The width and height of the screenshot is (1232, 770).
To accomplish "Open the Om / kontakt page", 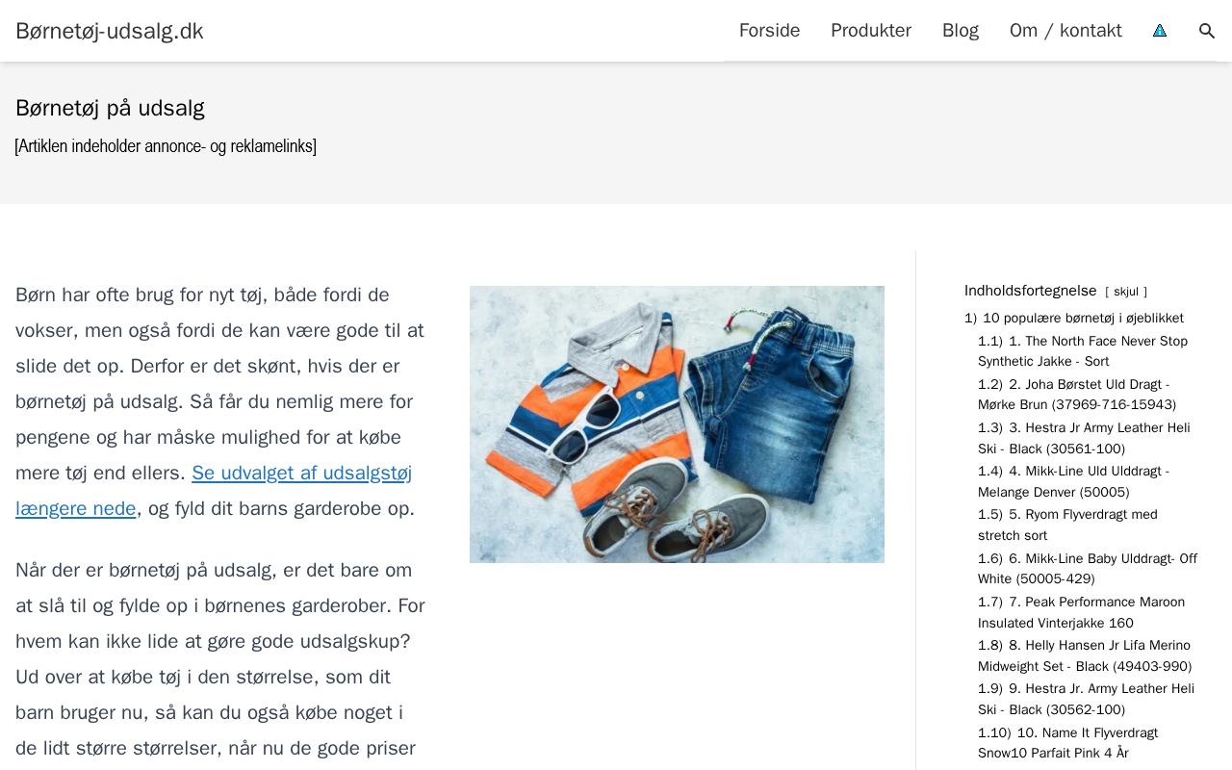I will (x=1065, y=31).
